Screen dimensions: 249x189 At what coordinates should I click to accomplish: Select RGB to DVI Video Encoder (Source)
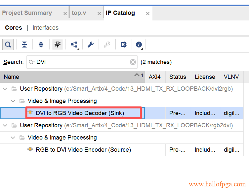[x=83, y=150]
